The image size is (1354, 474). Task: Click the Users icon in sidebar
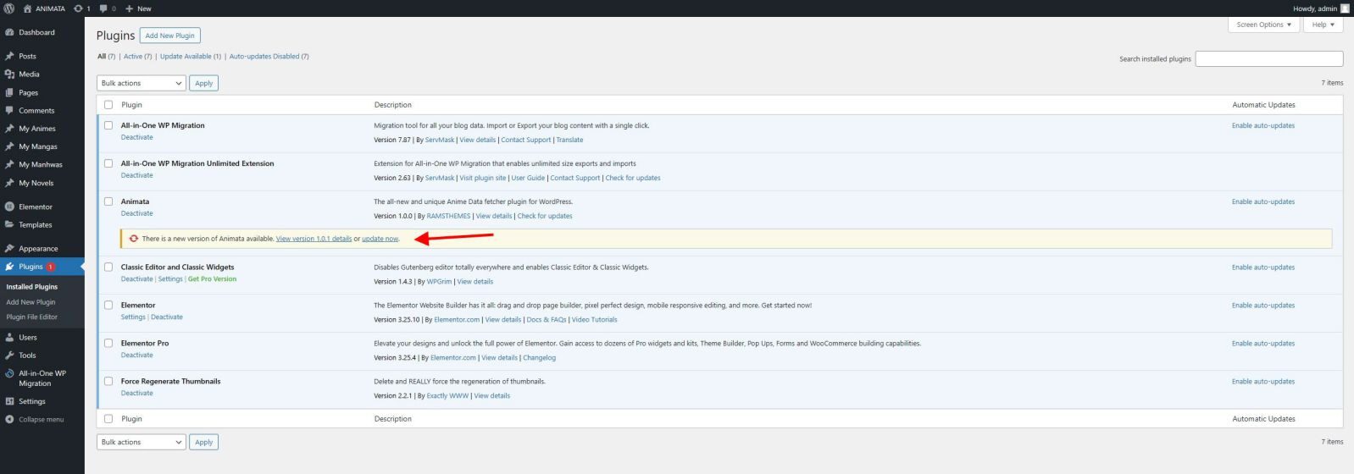9,337
